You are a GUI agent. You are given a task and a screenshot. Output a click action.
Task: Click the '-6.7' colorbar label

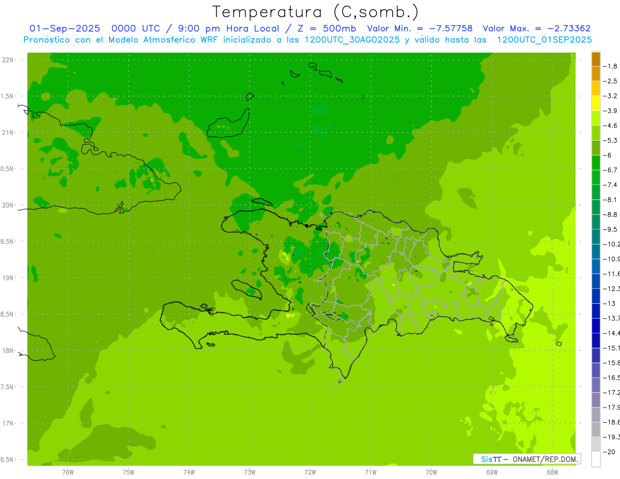pos(611,170)
